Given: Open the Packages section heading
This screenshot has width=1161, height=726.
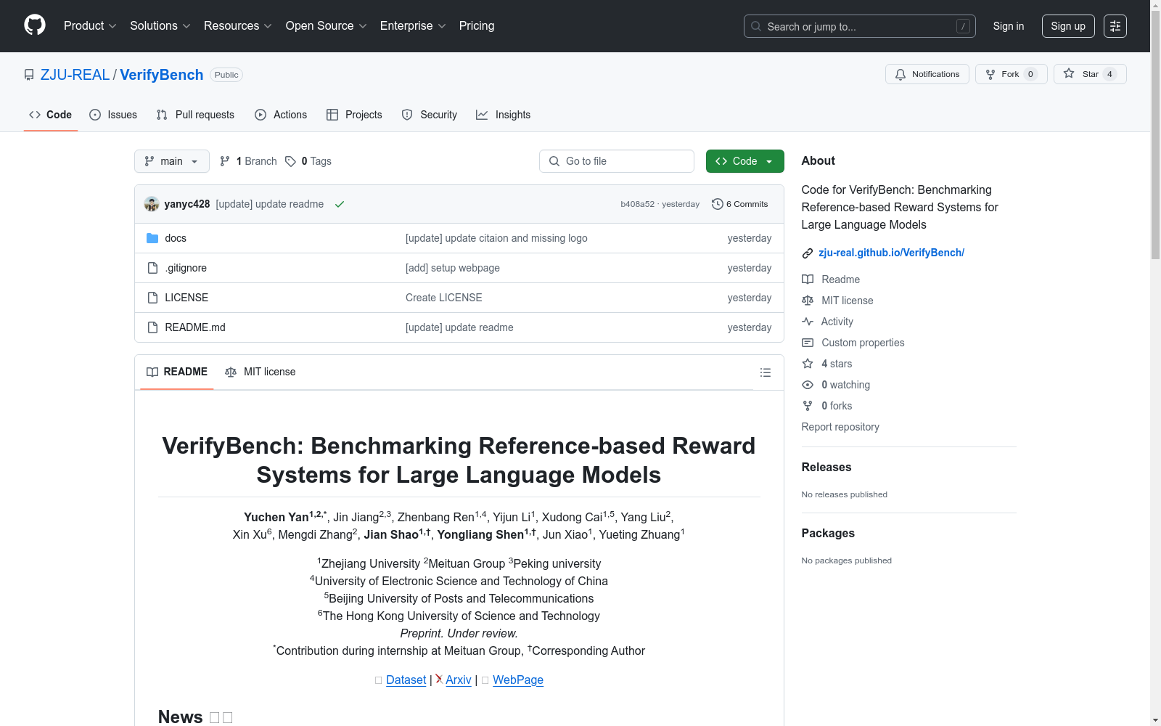Looking at the screenshot, I should (828, 533).
